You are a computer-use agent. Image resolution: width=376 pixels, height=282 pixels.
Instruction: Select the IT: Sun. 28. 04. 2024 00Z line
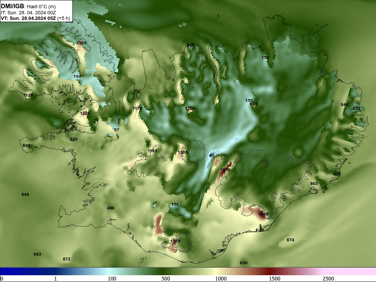click(x=28, y=13)
